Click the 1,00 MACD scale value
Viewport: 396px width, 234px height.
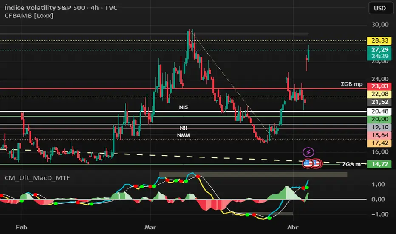[378, 184]
